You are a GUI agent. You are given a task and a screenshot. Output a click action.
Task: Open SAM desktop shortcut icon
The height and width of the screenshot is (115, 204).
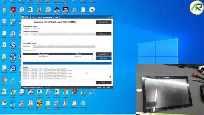click(x=66, y=10)
